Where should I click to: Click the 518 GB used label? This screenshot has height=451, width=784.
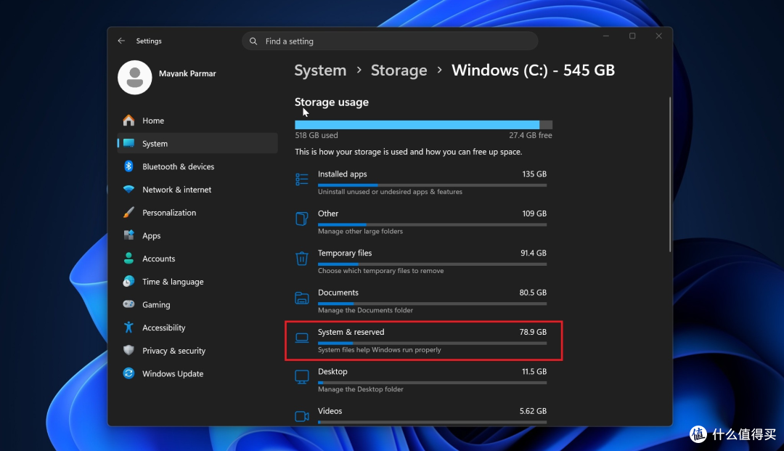click(317, 135)
